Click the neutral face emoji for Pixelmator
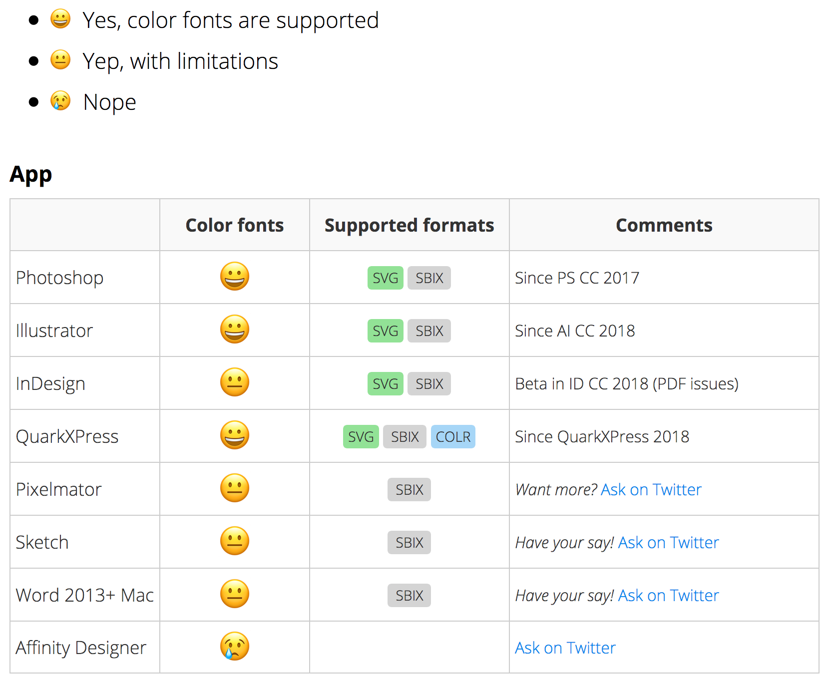Viewport: 832px width, 685px height. tap(235, 488)
